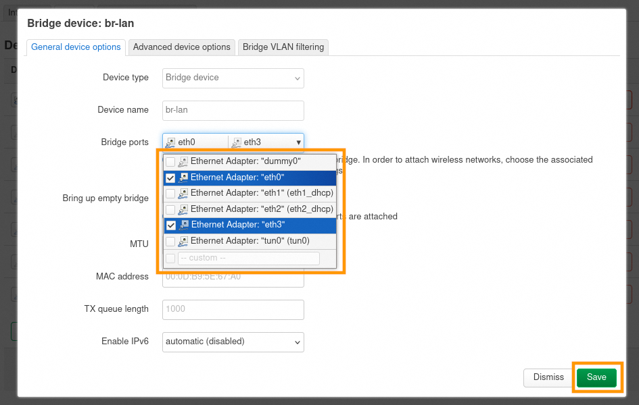This screenshot has width=639, height=405.
Task: Click the tun0 Ethernet adapter icon
Action: [183, 241]
